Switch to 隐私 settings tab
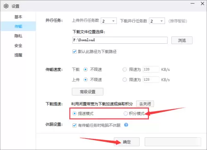Screen dimensions: 207x150 pos(18,36)
